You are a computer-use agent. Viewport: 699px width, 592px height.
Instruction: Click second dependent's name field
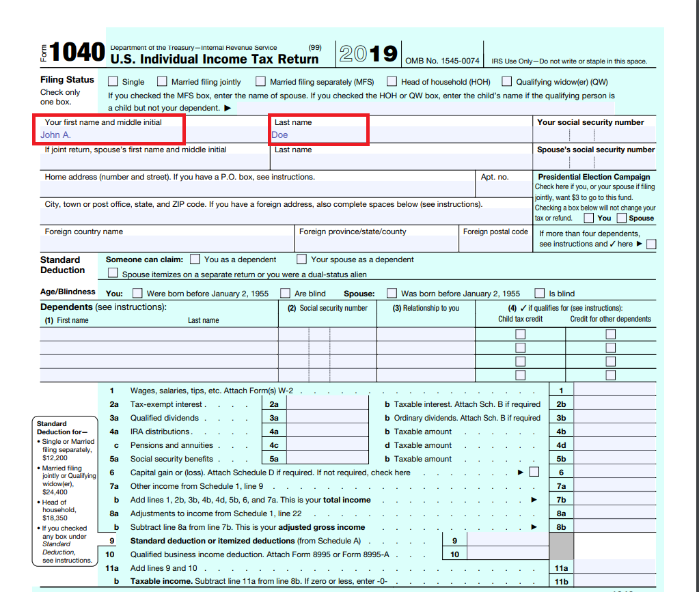tap(159, 348)
